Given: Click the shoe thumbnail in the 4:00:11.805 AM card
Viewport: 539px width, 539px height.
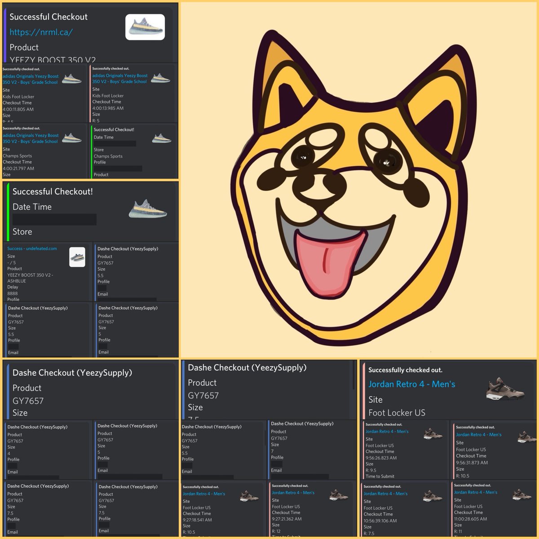Looking at the screenshot, I should [x=72, y=79].
